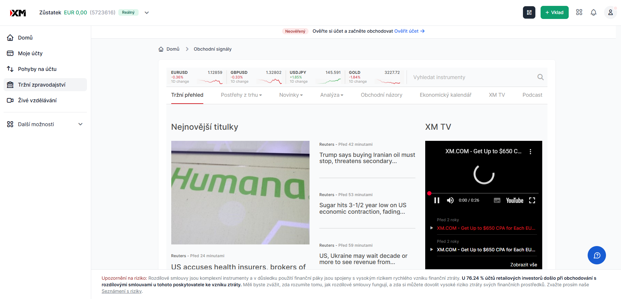
Task: Click video title XM.COM - Get Up to $650
Action: 483,151
